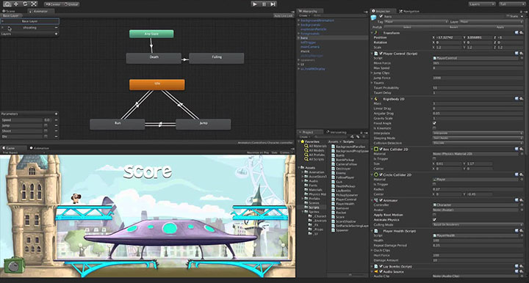Screen dimensions: 529x283
Task: Toggle the hero object active checkbox
Action: coord(381,16)
